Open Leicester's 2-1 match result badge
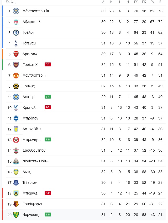This screenshot has height=223, width=168. (48, 97)
